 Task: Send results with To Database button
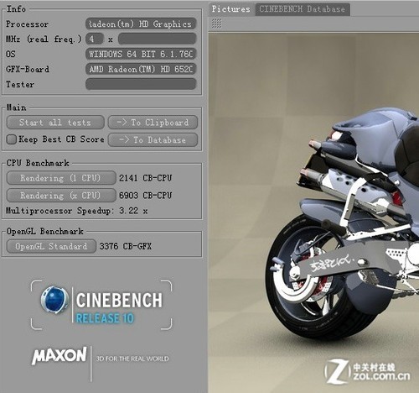point(153,140)
